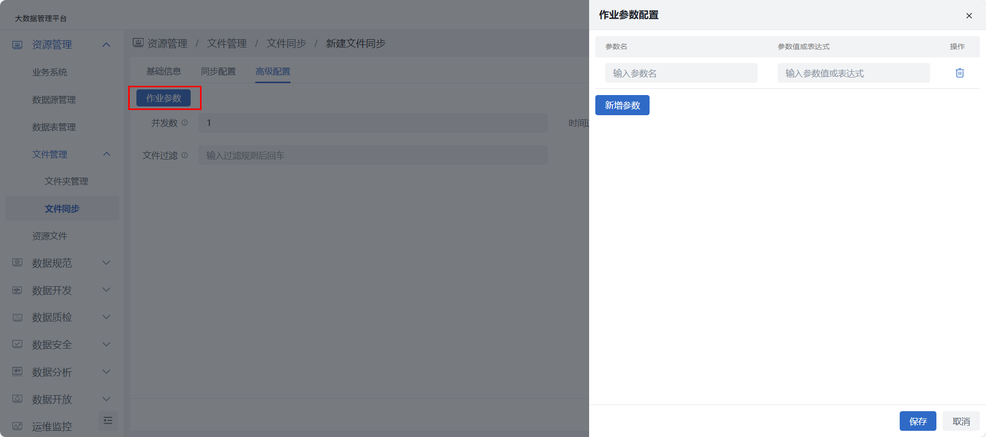Go to 文件同步 in the breadcrumb

[x=286, y=43]
